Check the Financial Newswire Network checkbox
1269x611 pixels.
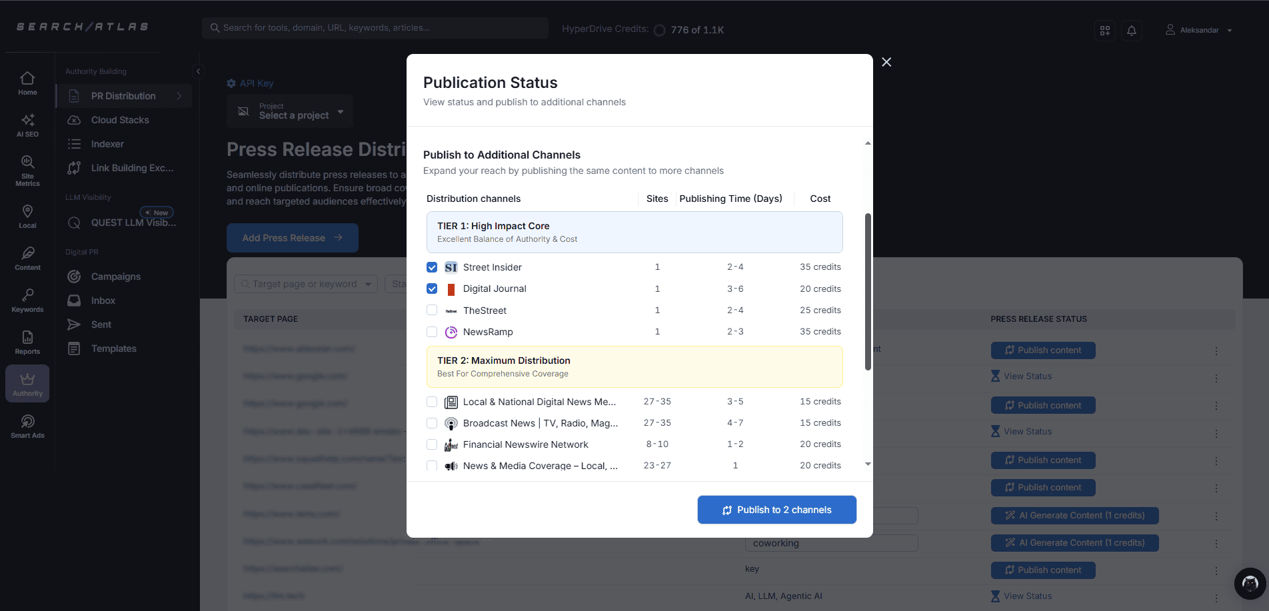pos(432,444)
